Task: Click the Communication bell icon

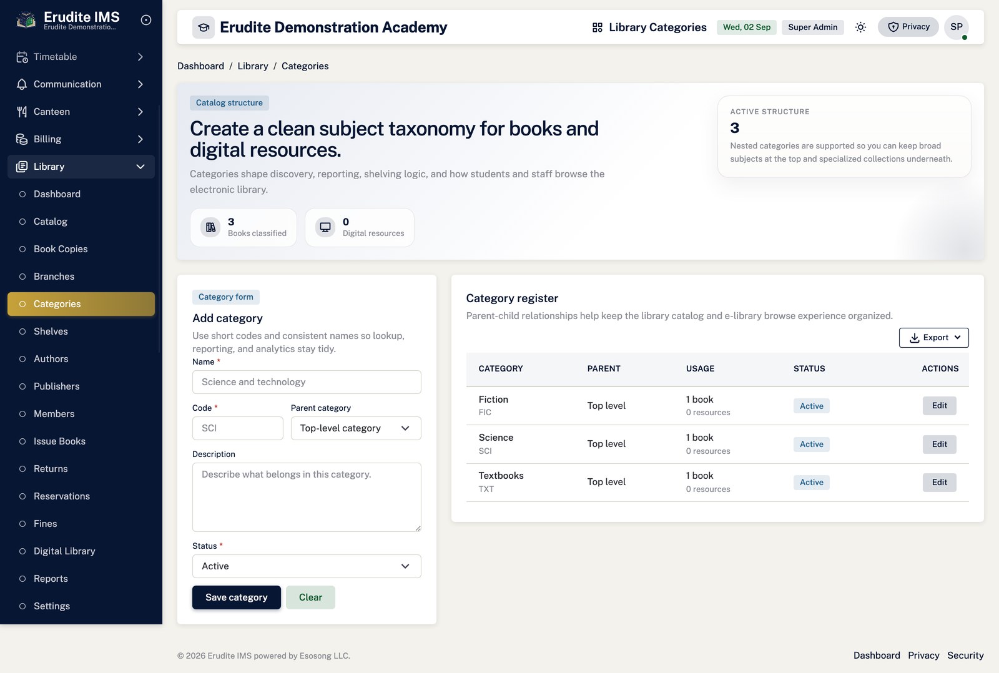Action: pyautogui.click(x=22, y=84)
